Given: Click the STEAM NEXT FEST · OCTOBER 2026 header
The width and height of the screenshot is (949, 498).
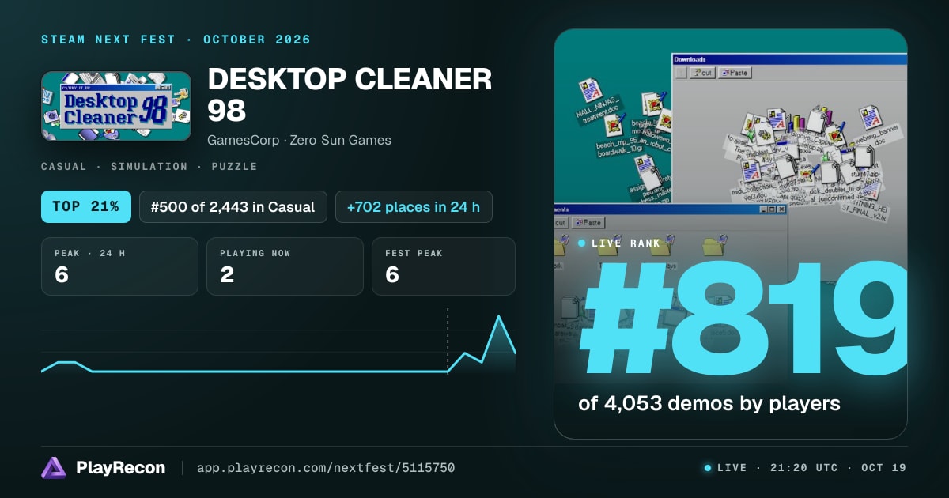Looking at the screenshot, I should [176, 40].
